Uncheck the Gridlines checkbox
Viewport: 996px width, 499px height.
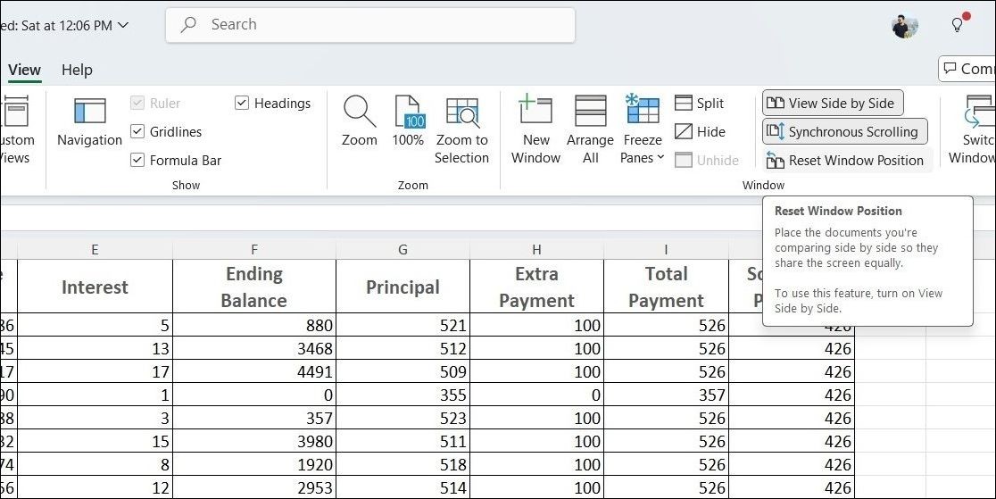coord(137,131)
